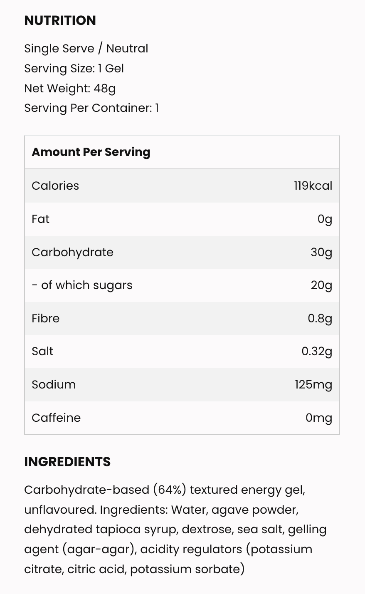This screenshot has width=365, height=594.
Task: Click the Amount Per Serving header
Action: [91, 152]
